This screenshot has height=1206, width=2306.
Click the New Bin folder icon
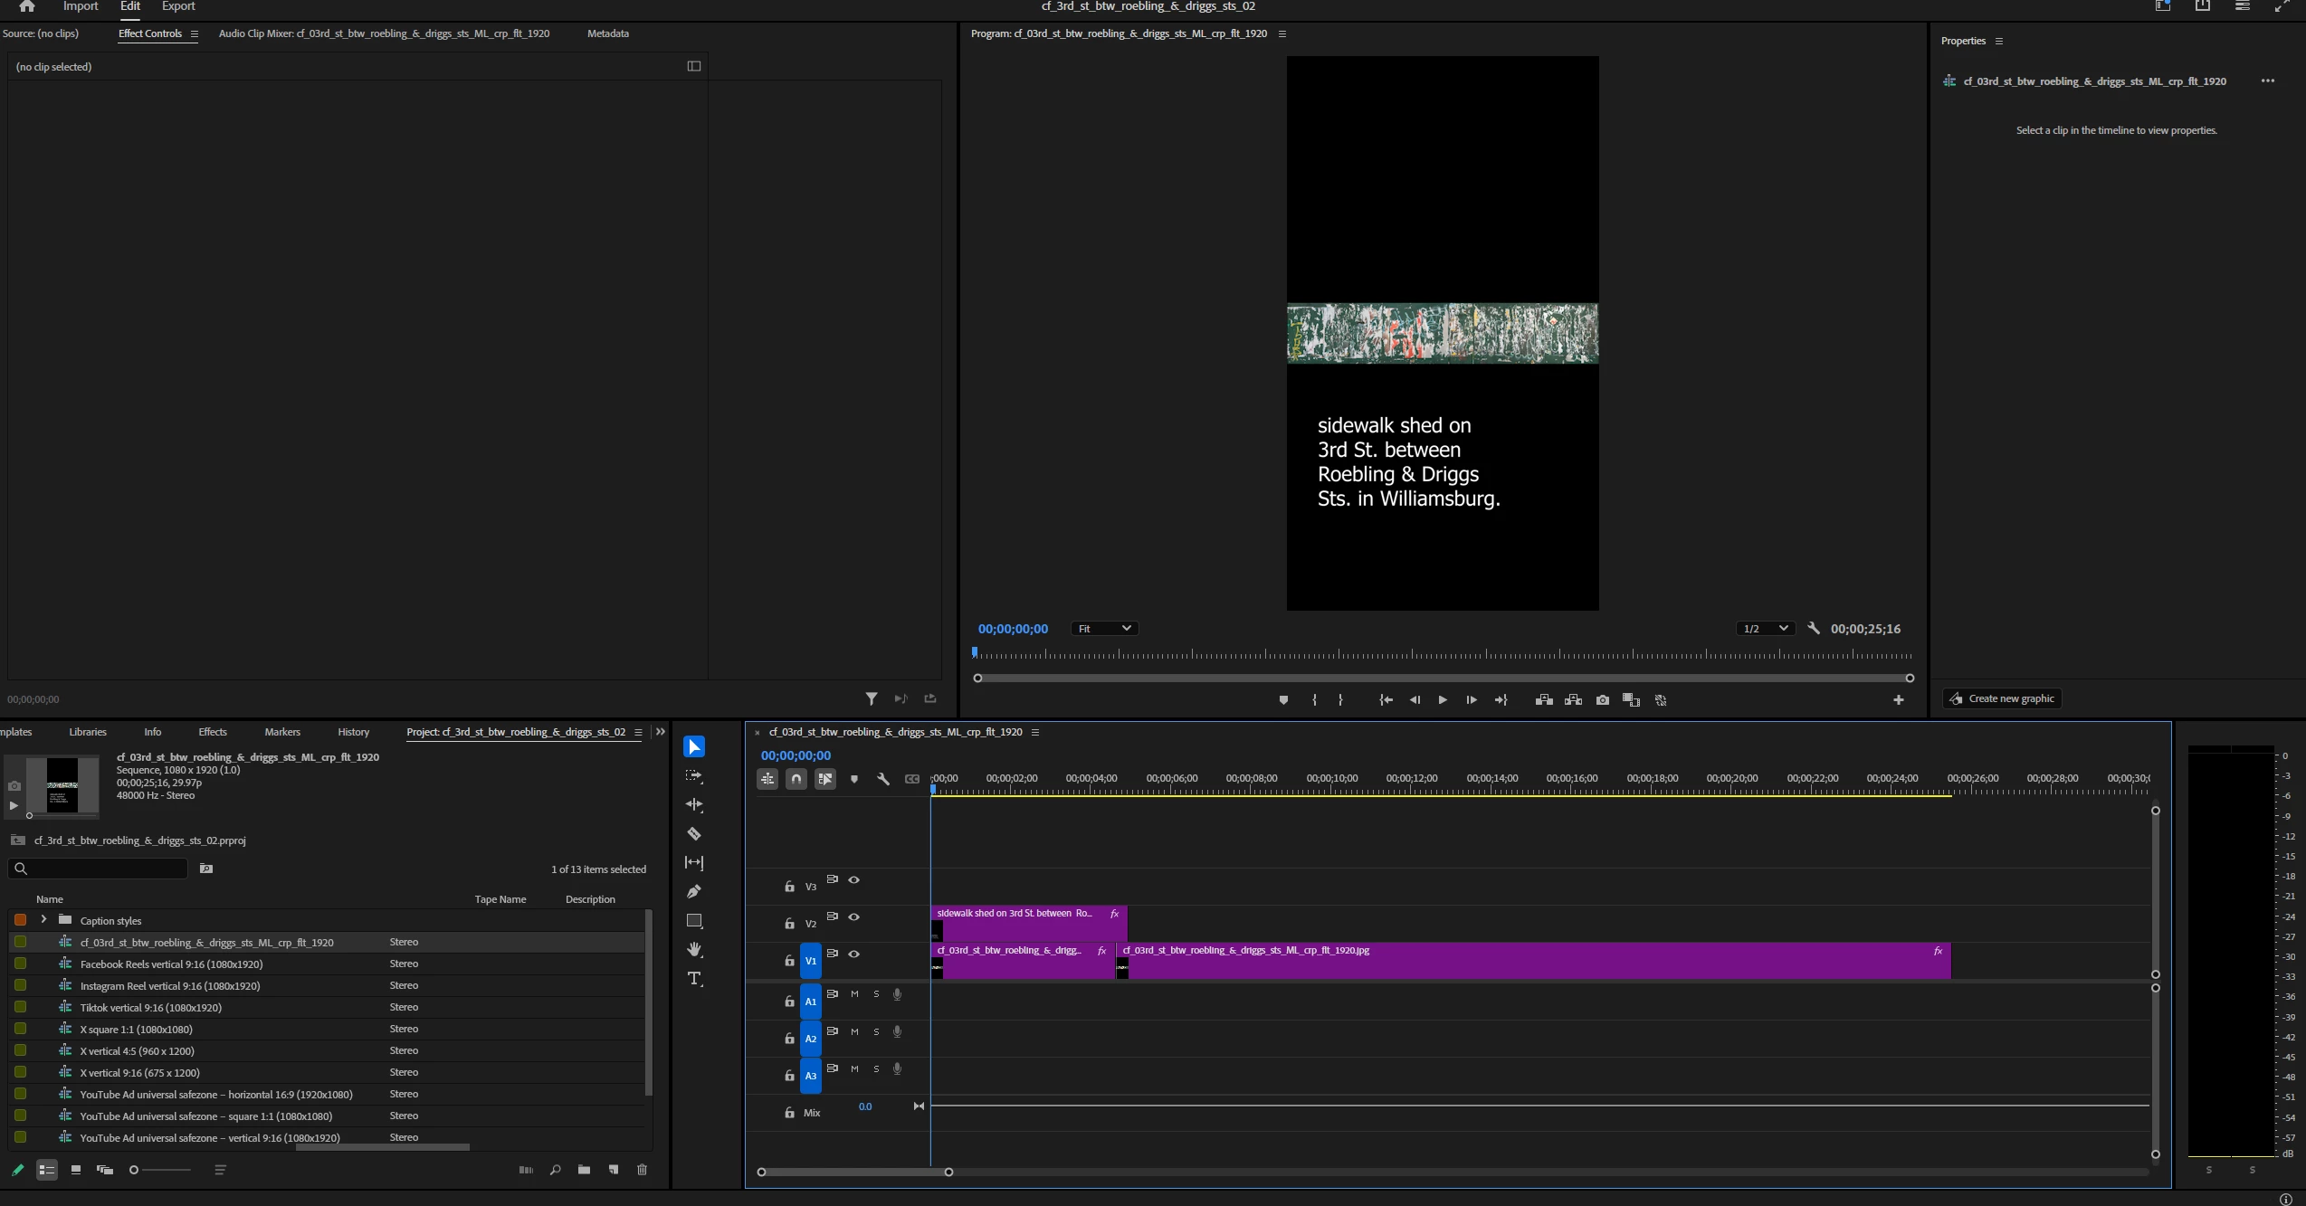coord(584,1170)
